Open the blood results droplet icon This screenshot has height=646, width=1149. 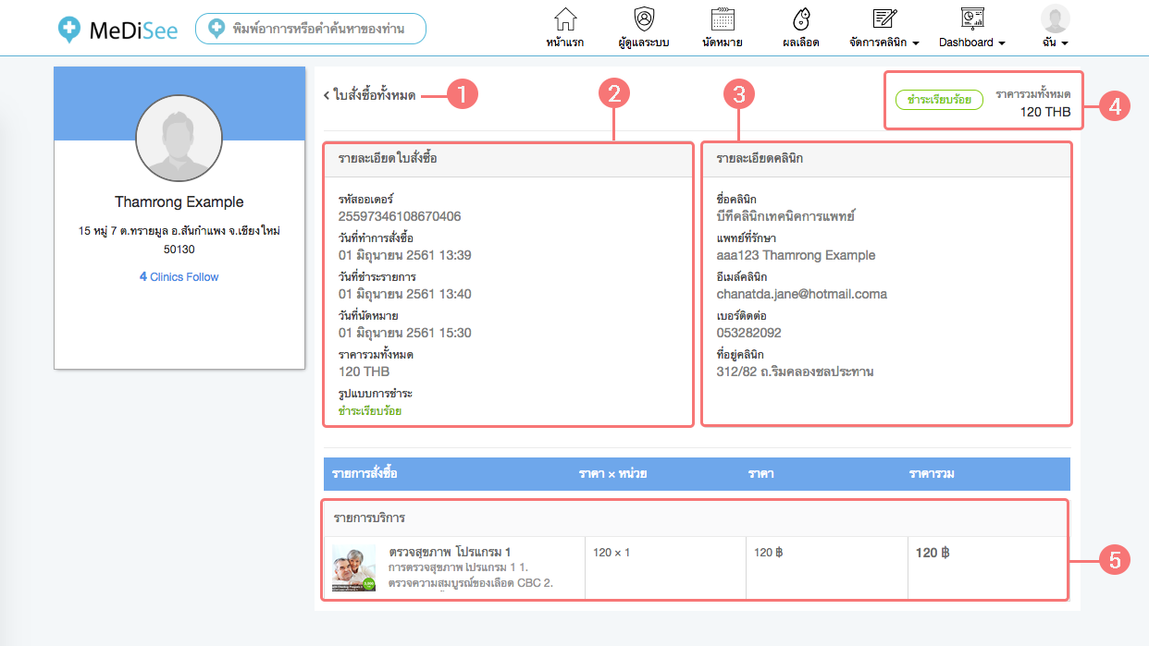pyautogui.click(x=802, y=18)
